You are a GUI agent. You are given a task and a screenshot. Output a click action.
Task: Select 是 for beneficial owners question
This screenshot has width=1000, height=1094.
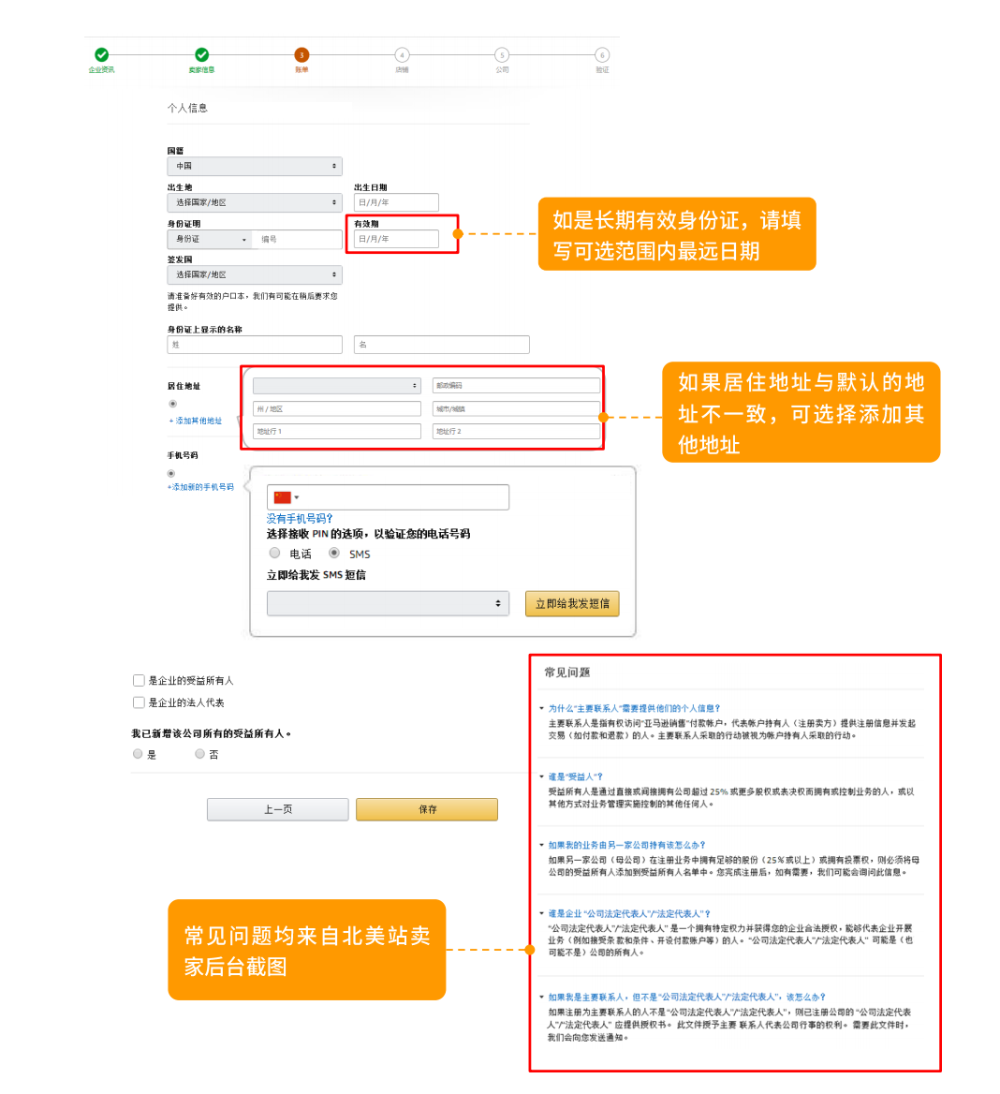pyautogui.click(x=138, y=754)
